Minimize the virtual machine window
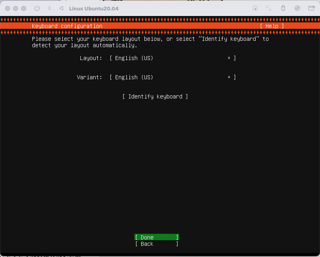 (16, 8)
